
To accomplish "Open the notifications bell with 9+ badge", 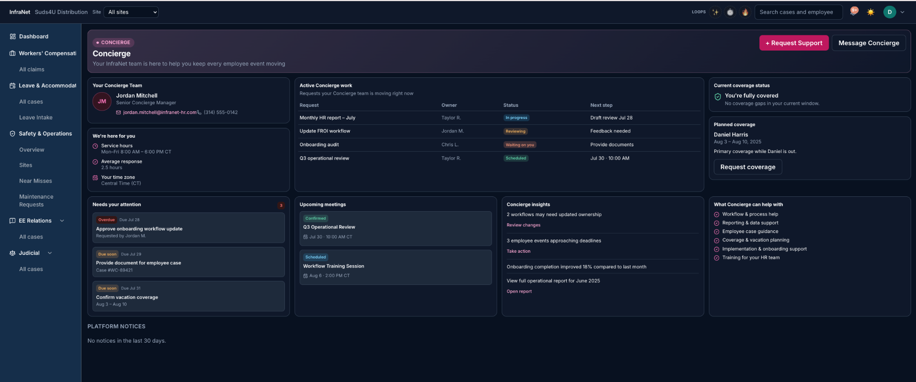I will tap(854, 12).
